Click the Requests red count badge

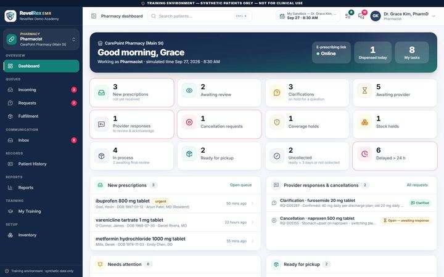74,103
